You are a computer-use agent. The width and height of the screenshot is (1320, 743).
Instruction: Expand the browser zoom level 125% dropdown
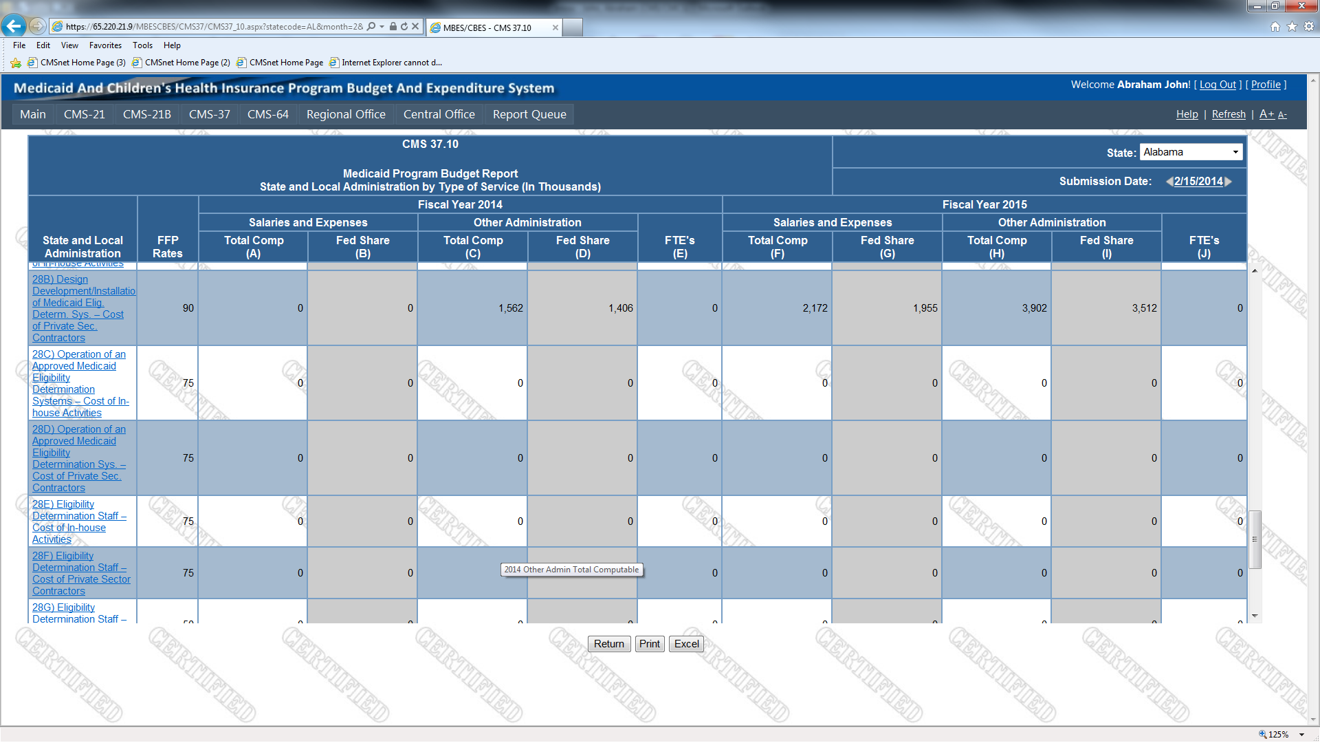pos(1302,735)
